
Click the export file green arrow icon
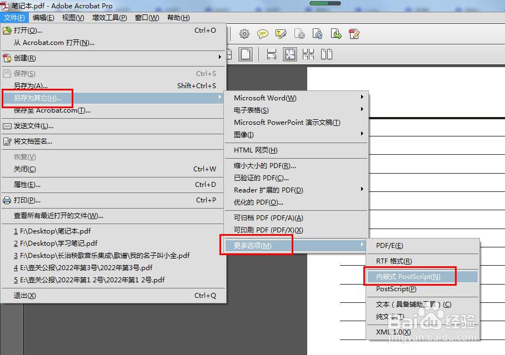pos(336,34)
